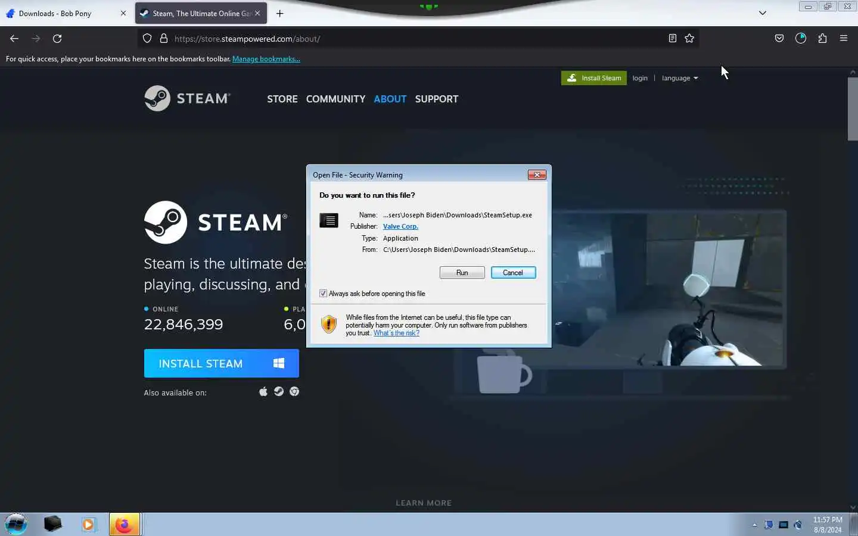Expand the list all tabs chevron
The width and height of the screenshot is (858, 536).
[x=762, y=13]
